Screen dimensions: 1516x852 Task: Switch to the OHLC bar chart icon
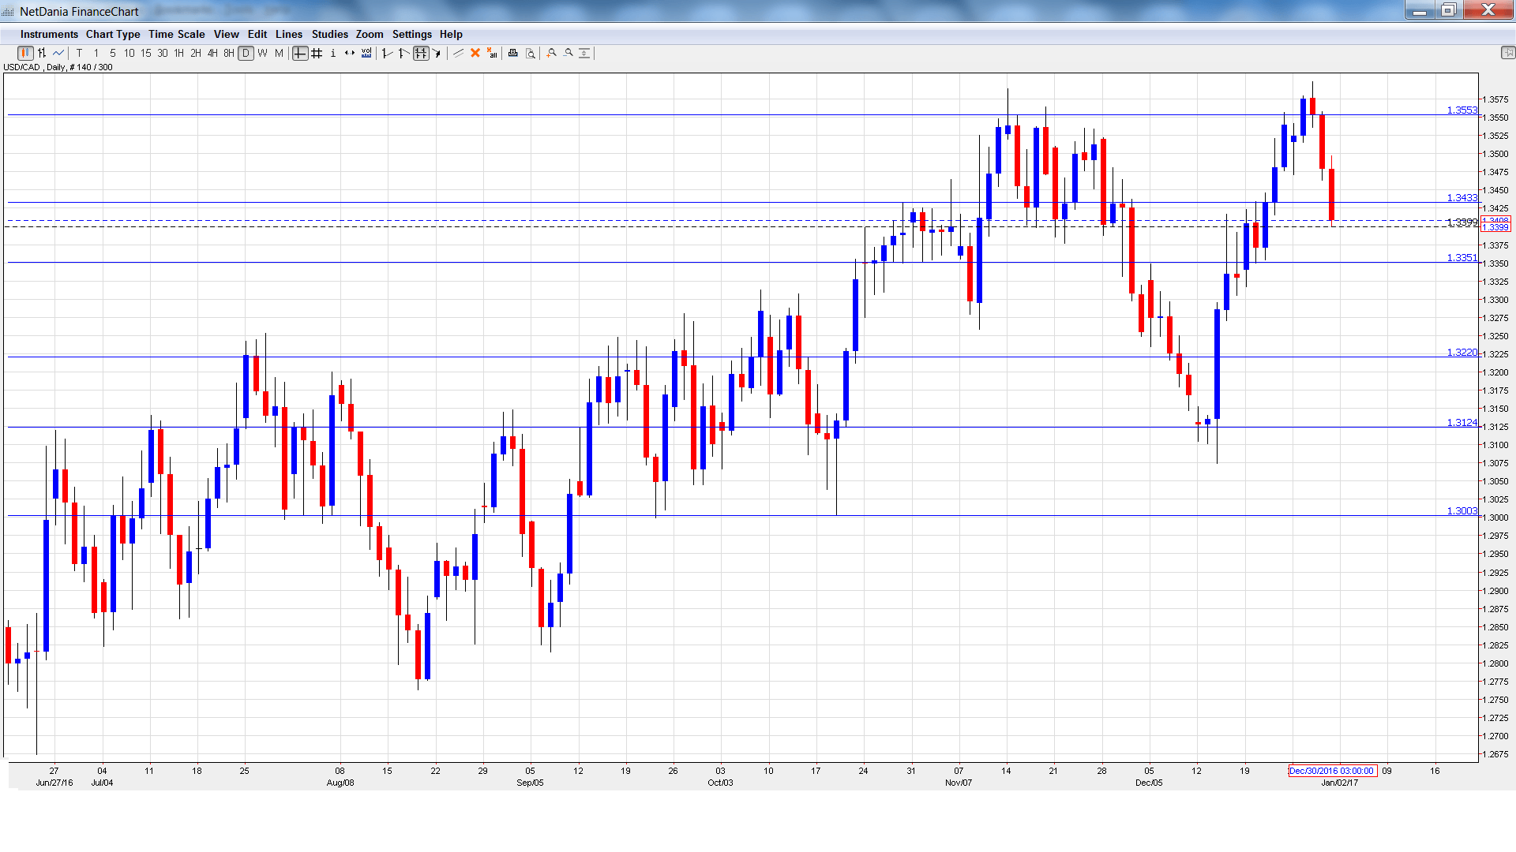point(42,53)
